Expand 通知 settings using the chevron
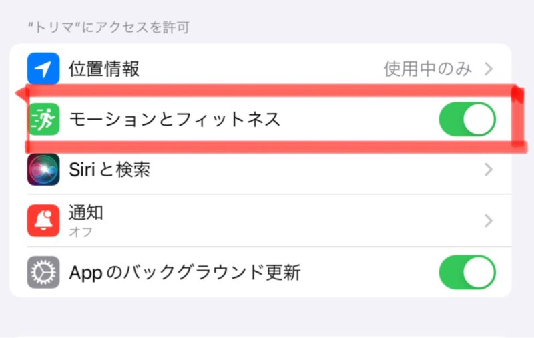 pos(489,220)
